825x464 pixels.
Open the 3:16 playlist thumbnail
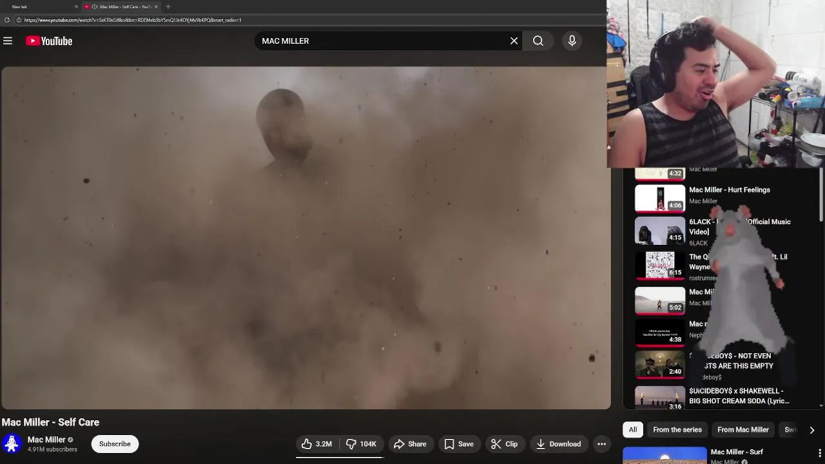[660, 398]
